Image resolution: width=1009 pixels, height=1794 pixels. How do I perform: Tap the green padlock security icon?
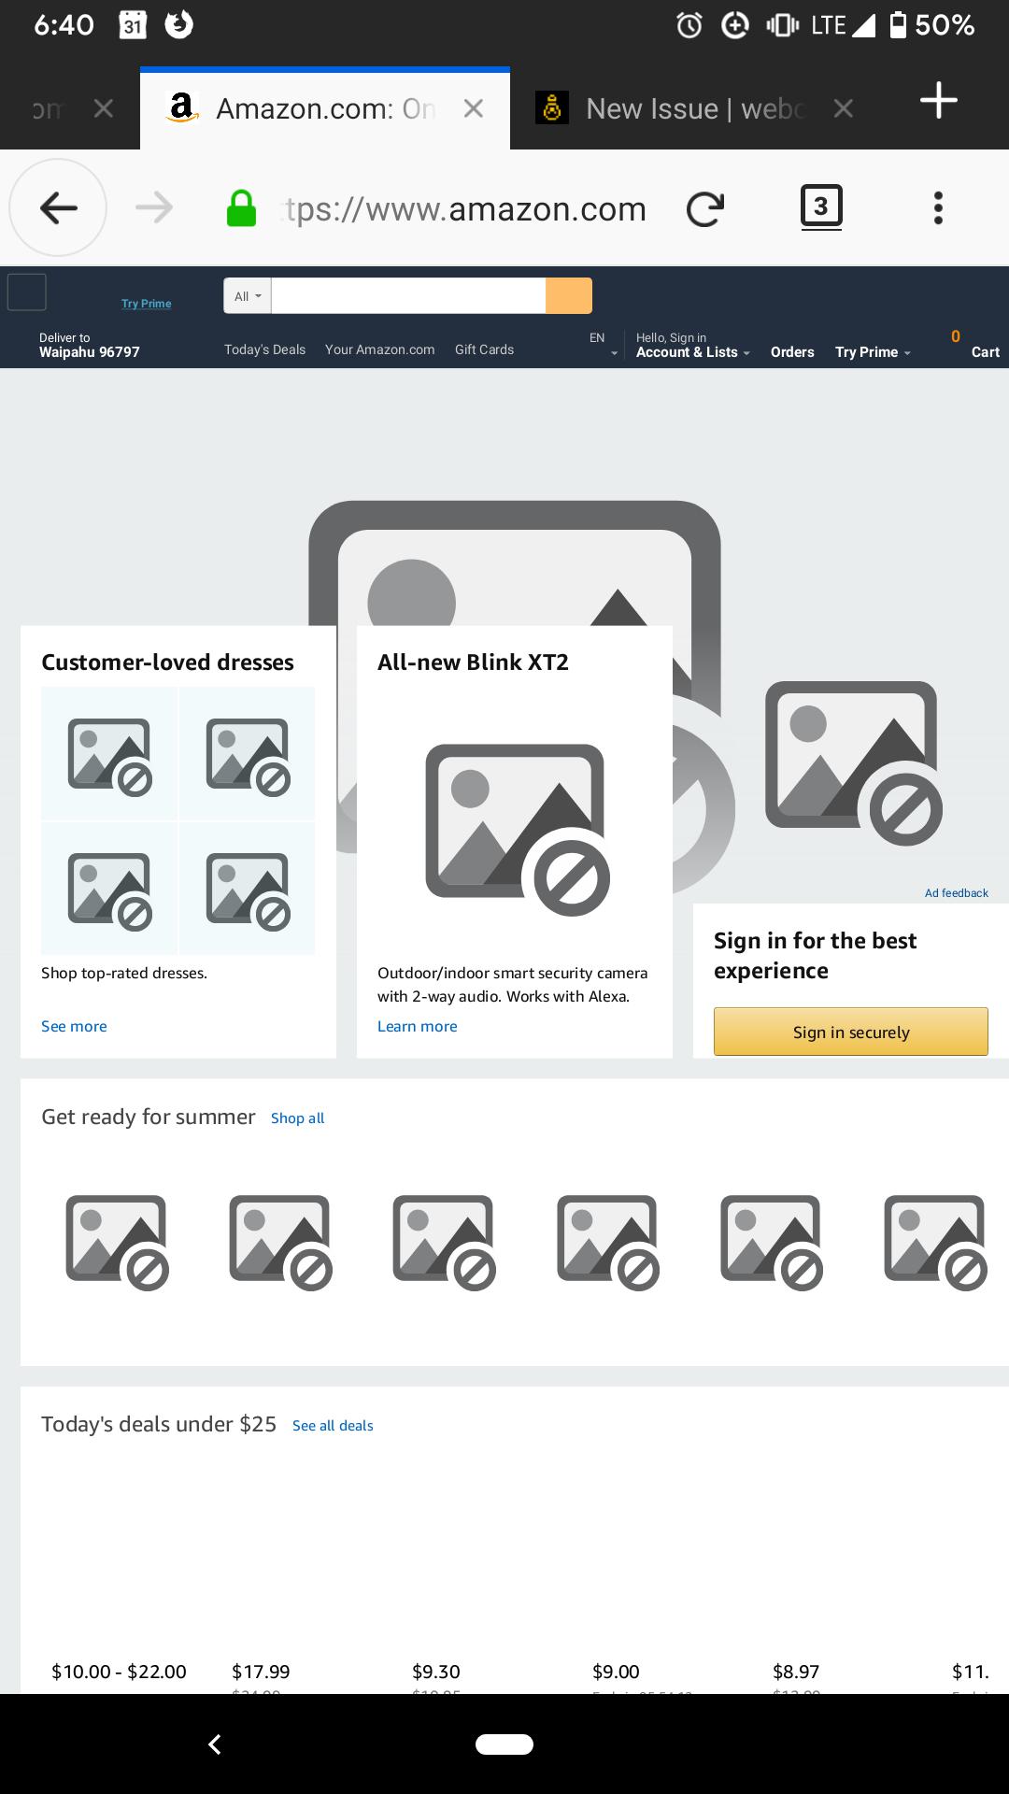coord(241,207)
